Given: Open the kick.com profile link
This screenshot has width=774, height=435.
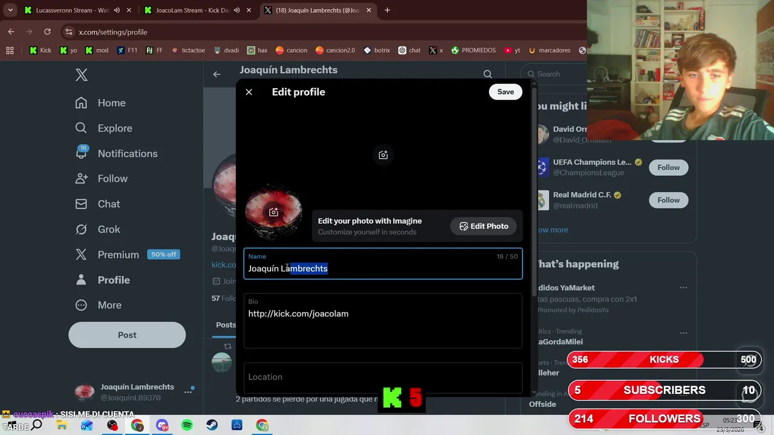Looking at the screenshot, I should point(224,265).
